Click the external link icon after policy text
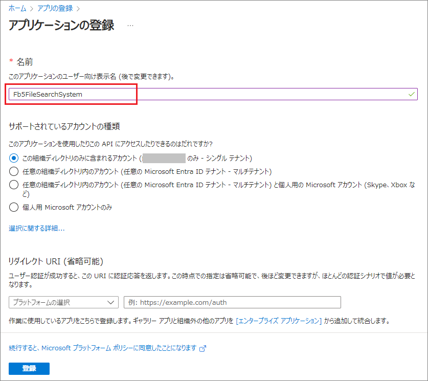428x381 pixels. (202, 348)
